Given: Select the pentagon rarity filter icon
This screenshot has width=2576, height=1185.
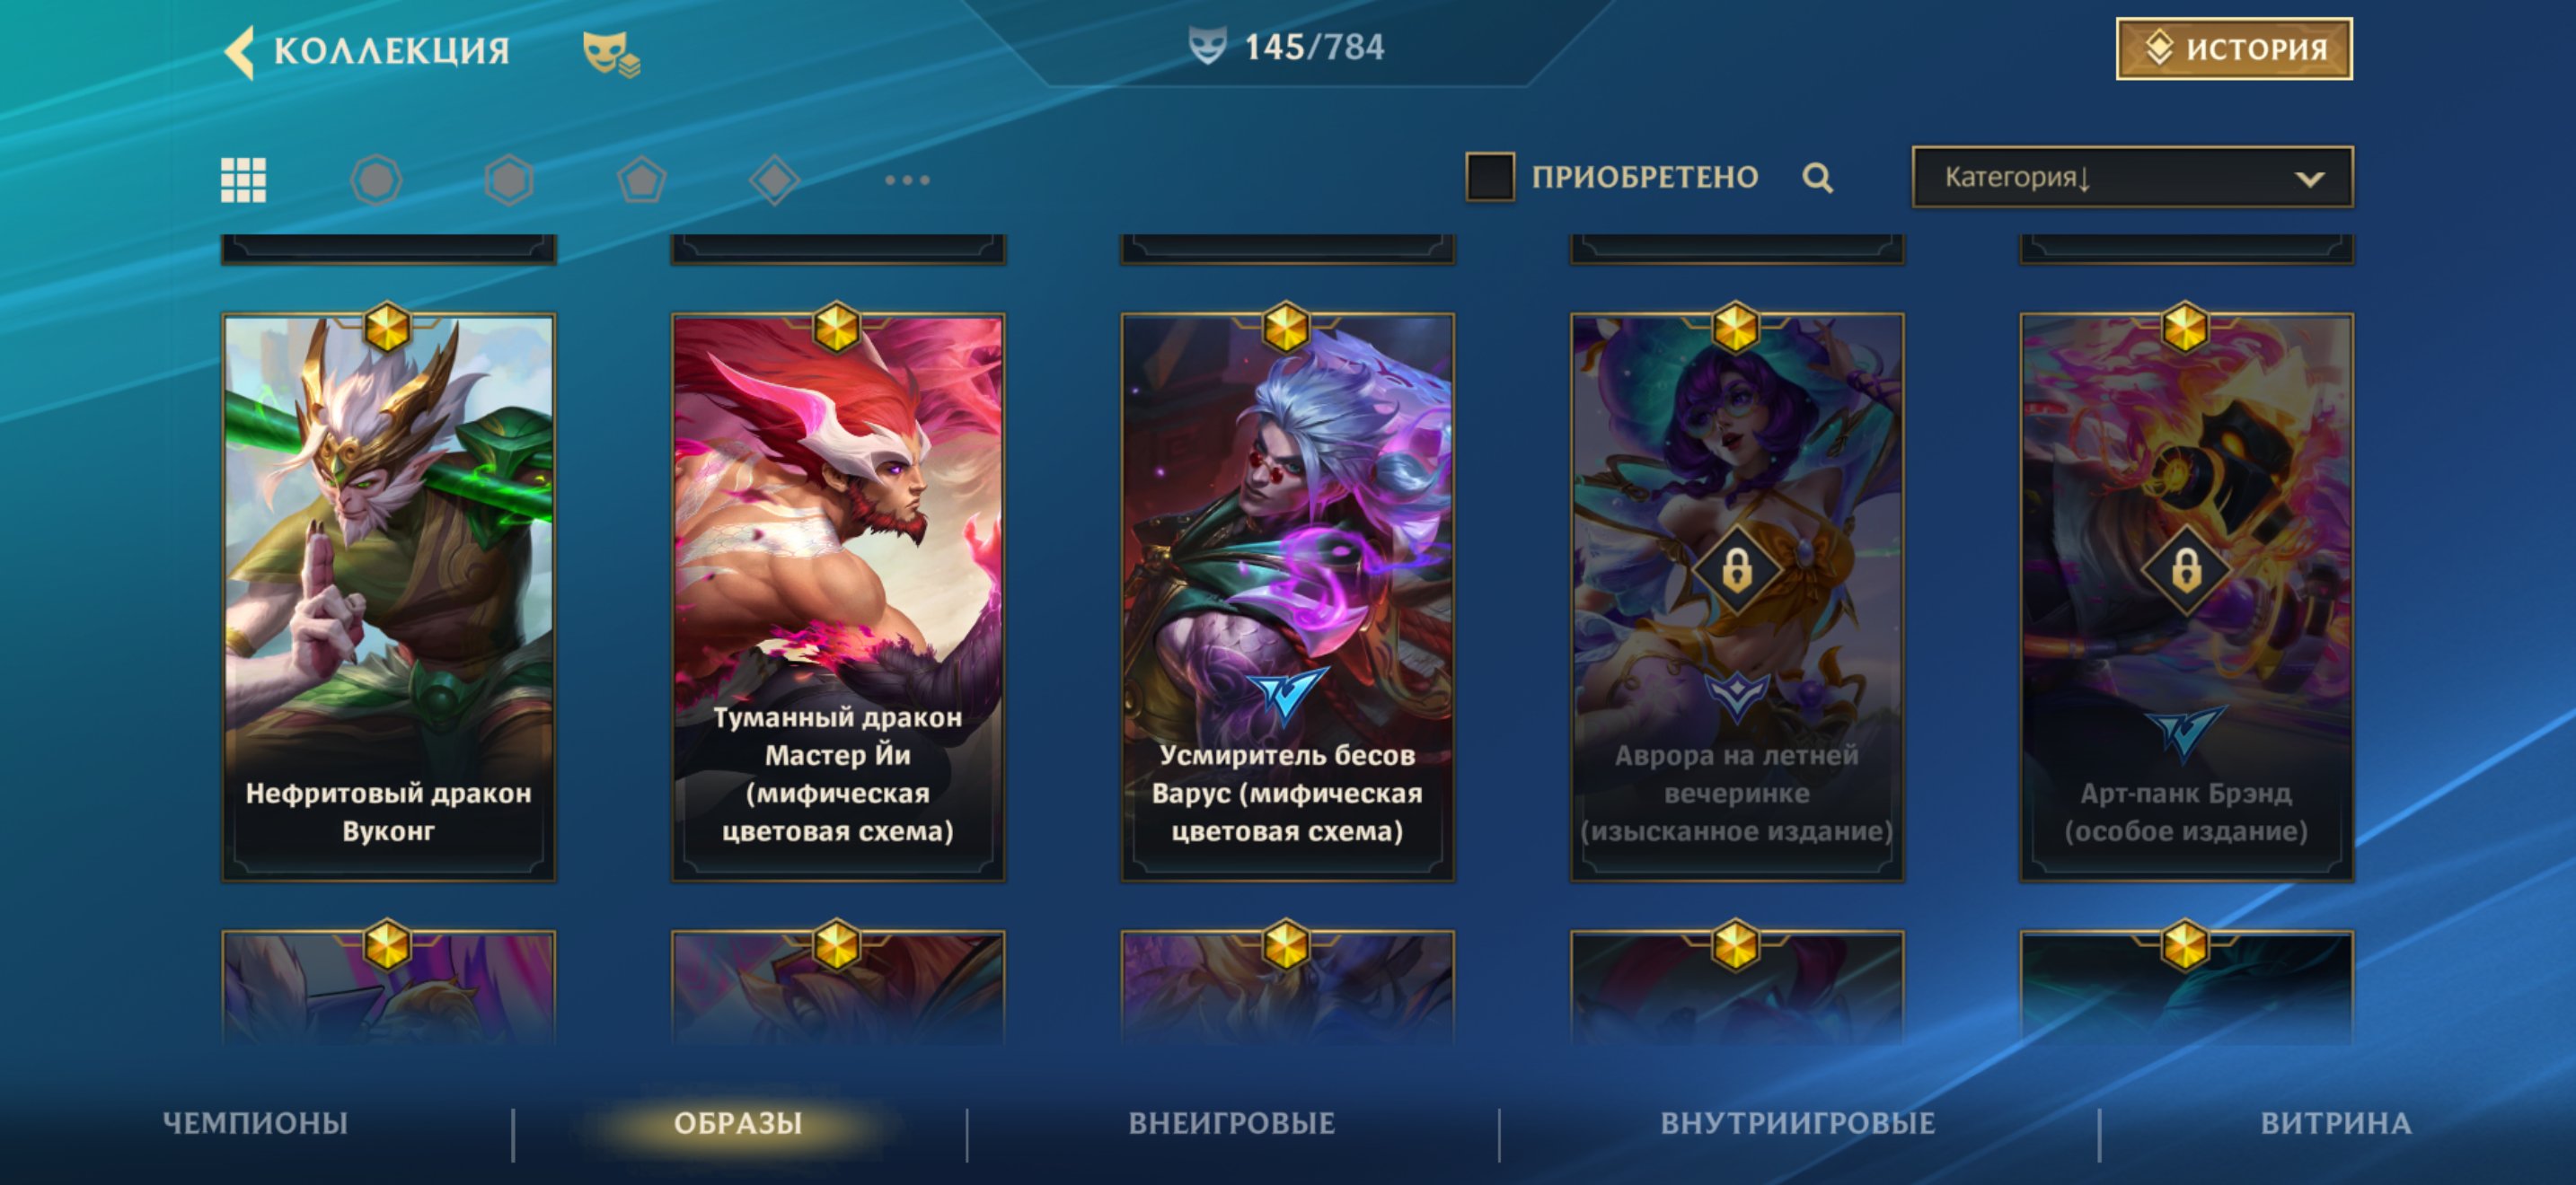Looking at the screenshot, I should [641, 180].
